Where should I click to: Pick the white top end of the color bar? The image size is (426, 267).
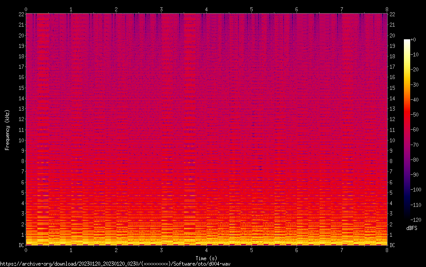pos(407,41)
